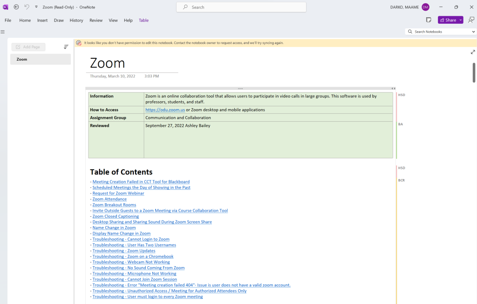Screen dimensions: 477x304
Task: Click the Reviewed table cell
Action: pyautogui.click(x=116, y=140)
